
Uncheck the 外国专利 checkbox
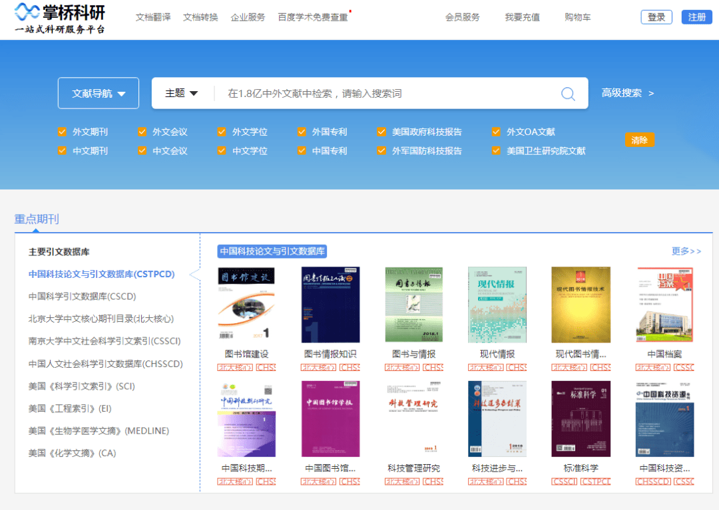pyautogui.click(x=302, y=132)
